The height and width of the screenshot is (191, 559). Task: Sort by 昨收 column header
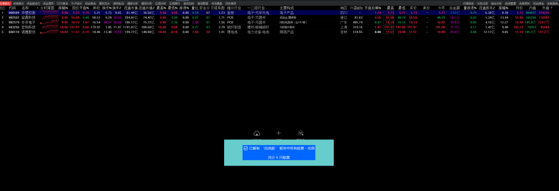click(x=96, y=7)
